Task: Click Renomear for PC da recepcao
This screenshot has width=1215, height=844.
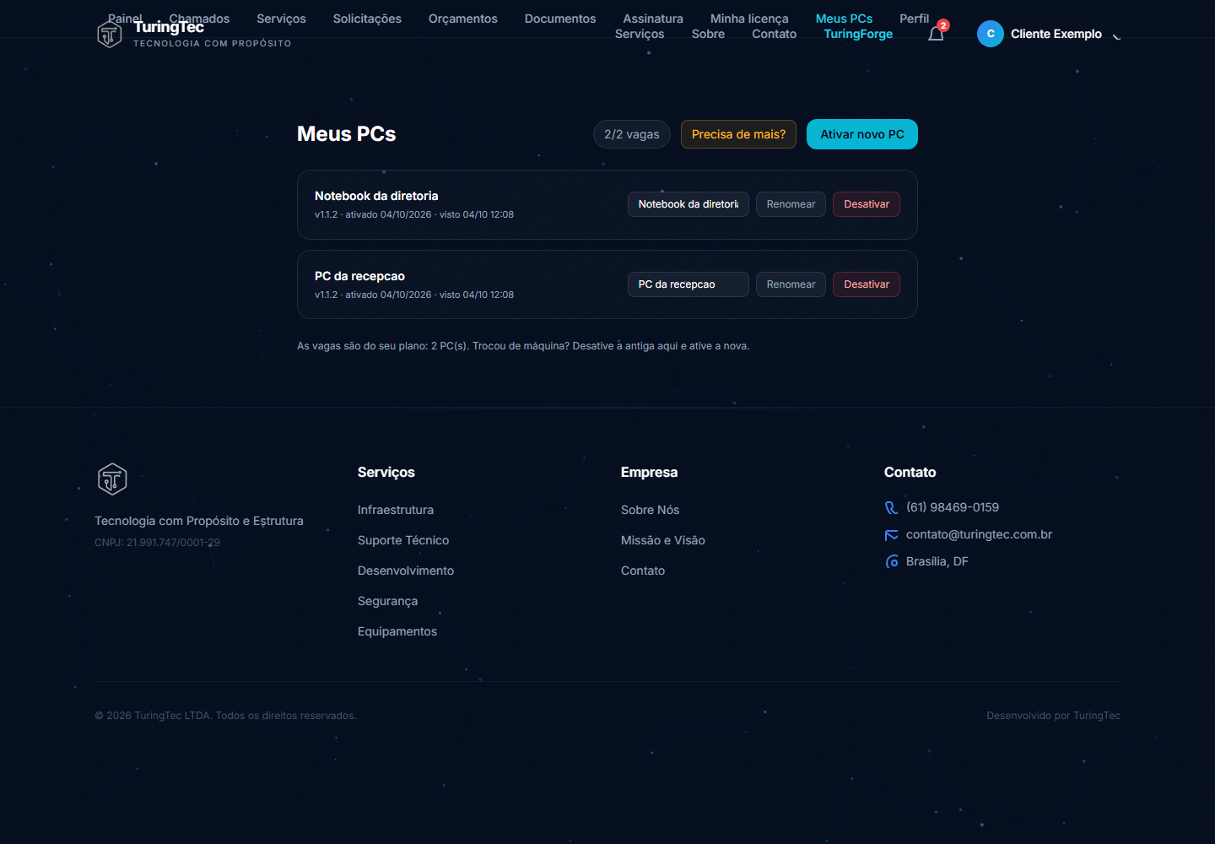Action: click(791, 284)
